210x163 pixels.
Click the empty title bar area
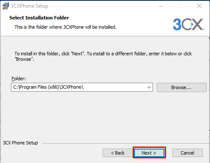(x=101, y=6)
